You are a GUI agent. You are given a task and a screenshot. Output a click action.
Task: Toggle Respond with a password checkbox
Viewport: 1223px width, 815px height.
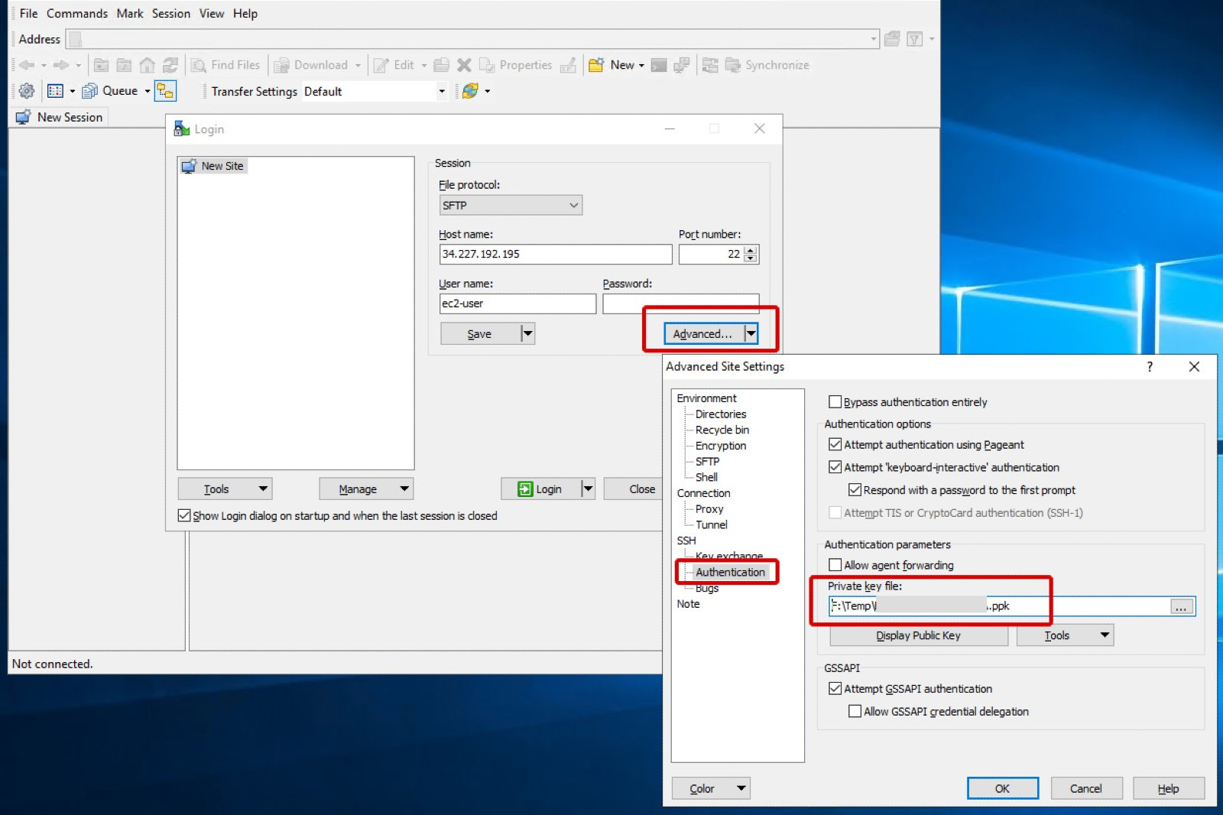pos(855,490)
